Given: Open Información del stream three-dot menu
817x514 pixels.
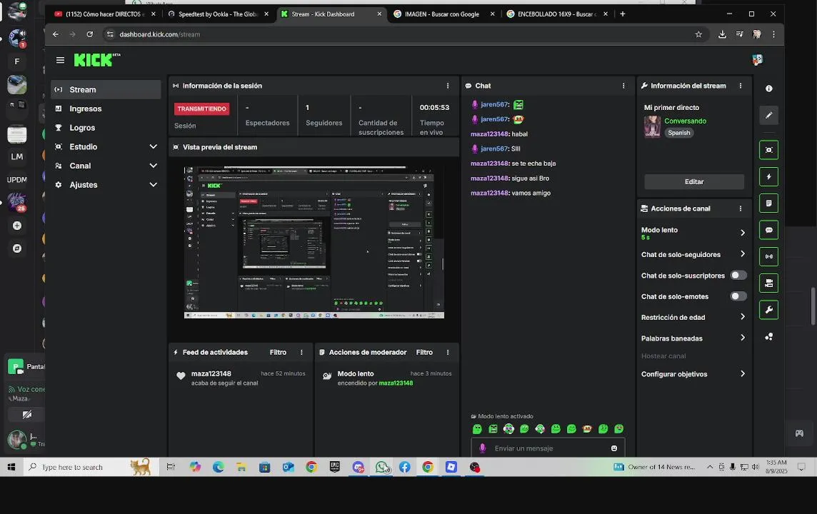Looking at the screenshot, I should pos(741,86).
